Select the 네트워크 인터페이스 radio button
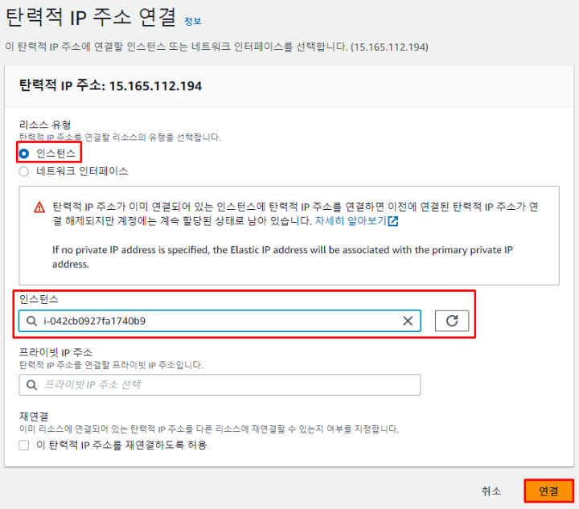The height and width of the screenshot is (509, 579). 24,171
